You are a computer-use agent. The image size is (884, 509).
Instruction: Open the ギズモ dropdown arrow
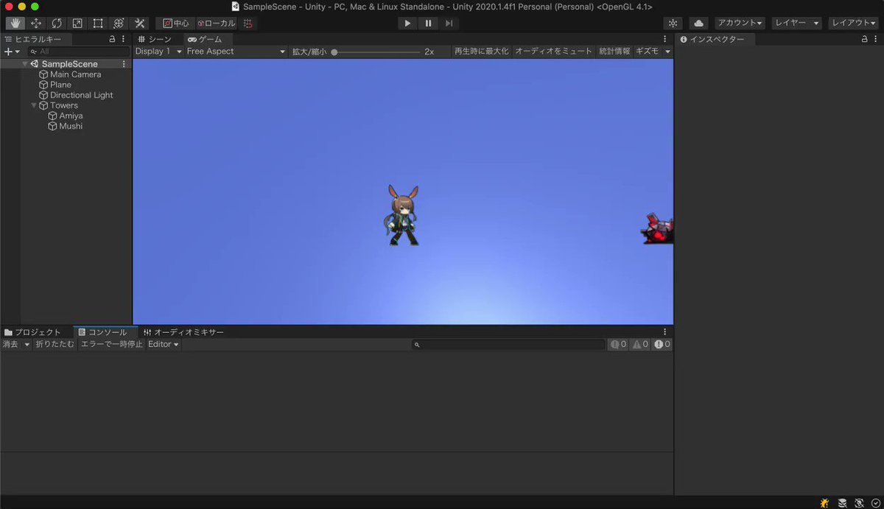pos(667,52)
